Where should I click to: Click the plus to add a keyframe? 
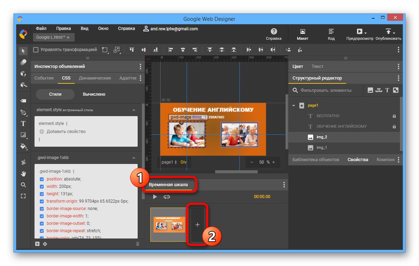click(x=197, y=225)
